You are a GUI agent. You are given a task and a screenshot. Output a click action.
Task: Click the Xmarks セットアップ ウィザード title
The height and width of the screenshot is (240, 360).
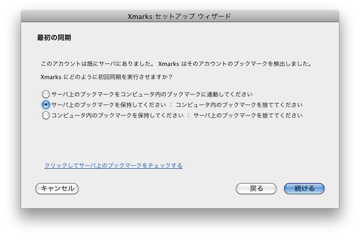pyautogui.click(x=179, y=16)
